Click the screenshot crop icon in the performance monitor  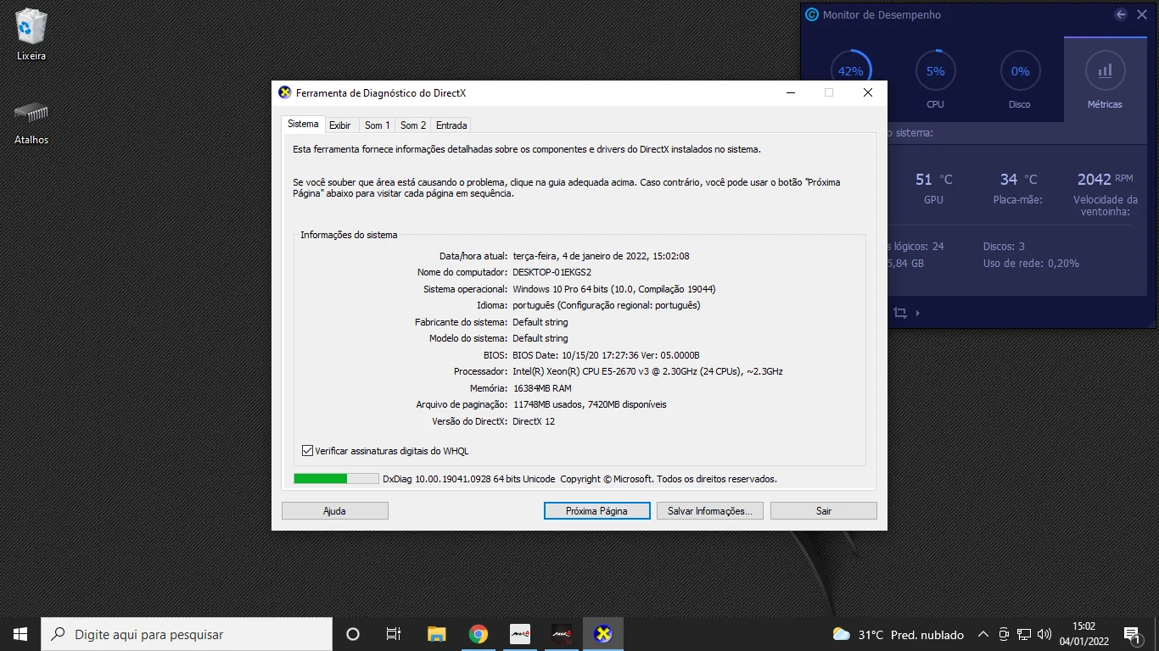pos(900,313)
